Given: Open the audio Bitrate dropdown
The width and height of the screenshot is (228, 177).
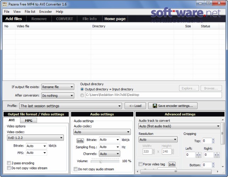Looking at the screenshot, I should point(110,140).
